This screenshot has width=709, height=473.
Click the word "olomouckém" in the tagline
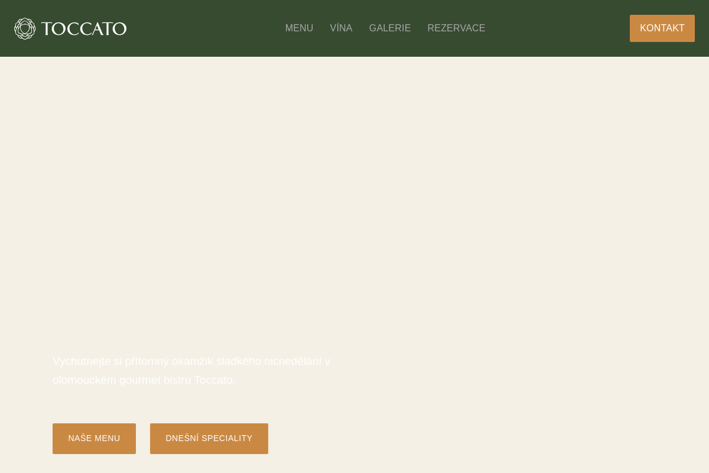pos(84,380)
